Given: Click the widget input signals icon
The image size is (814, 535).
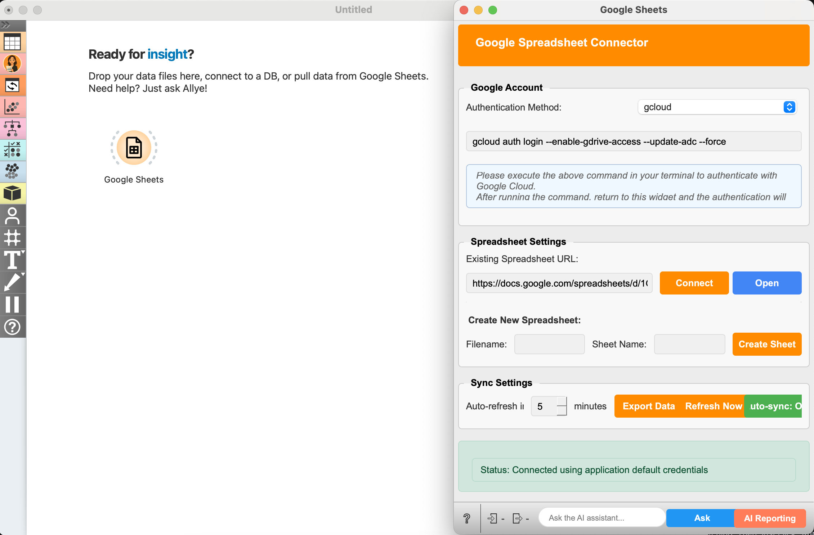Looking at the screenshot, I should 492,518.
